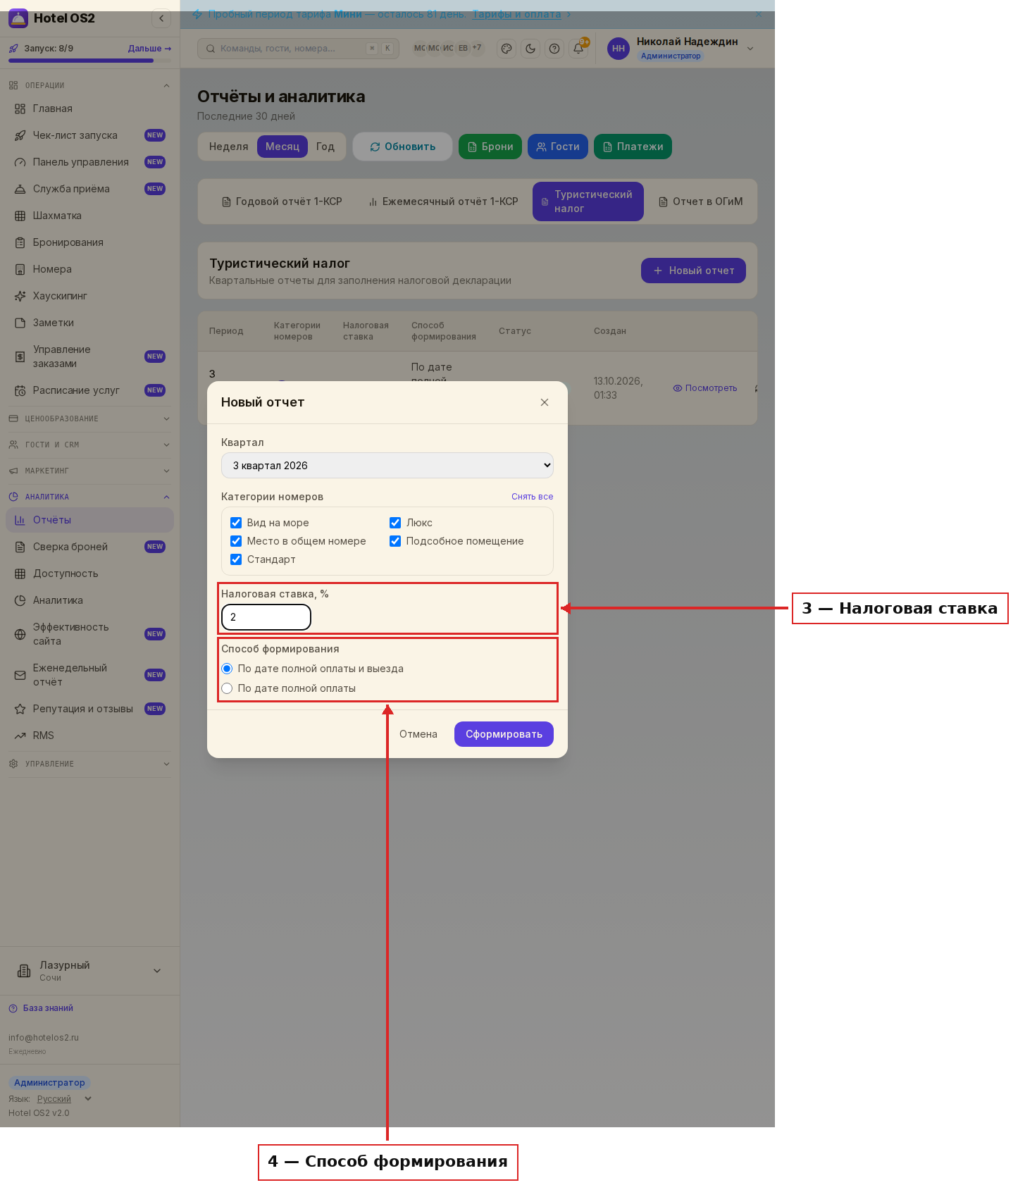Expand the Управление sidebar section
Image resolution: width=1025 pixels, height=1197 pixels.
click(x=89, y=764)
